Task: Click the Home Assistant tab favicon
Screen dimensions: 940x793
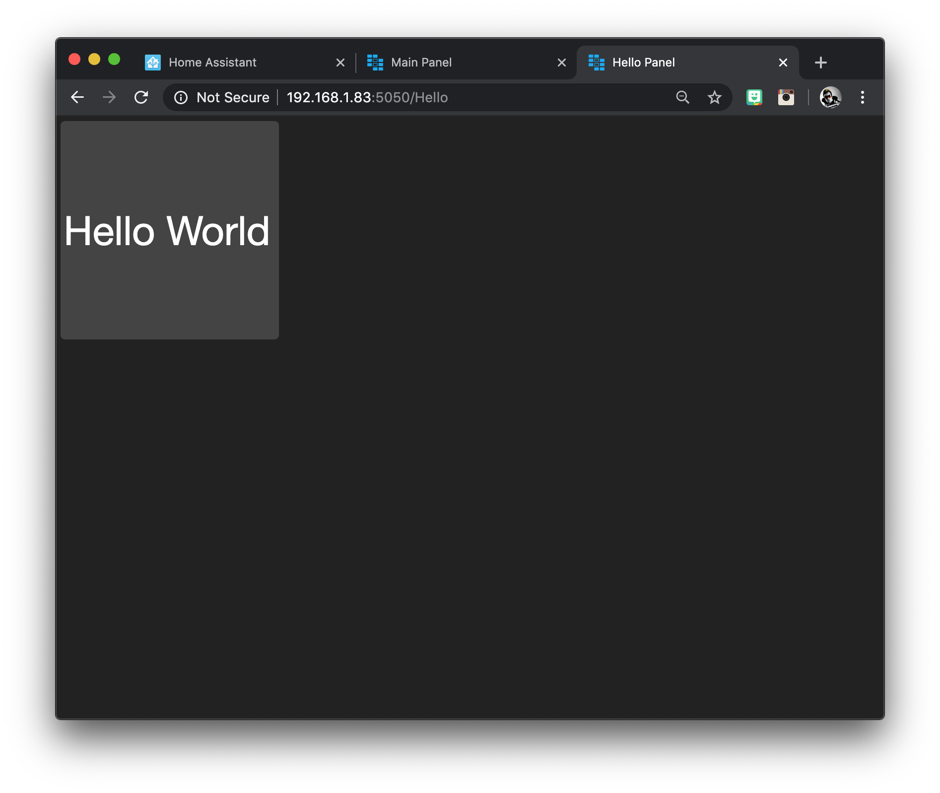Action: (153, 62)
